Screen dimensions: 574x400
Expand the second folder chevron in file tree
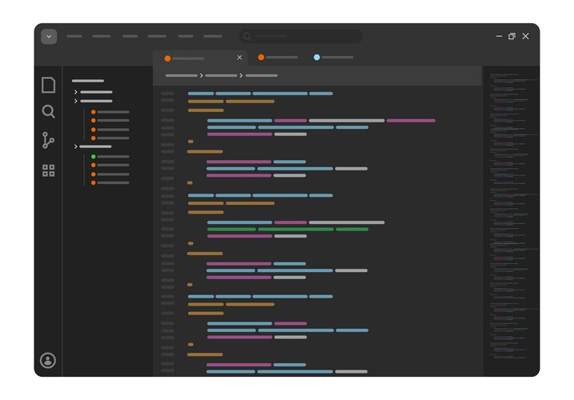[x=76, y=102]
